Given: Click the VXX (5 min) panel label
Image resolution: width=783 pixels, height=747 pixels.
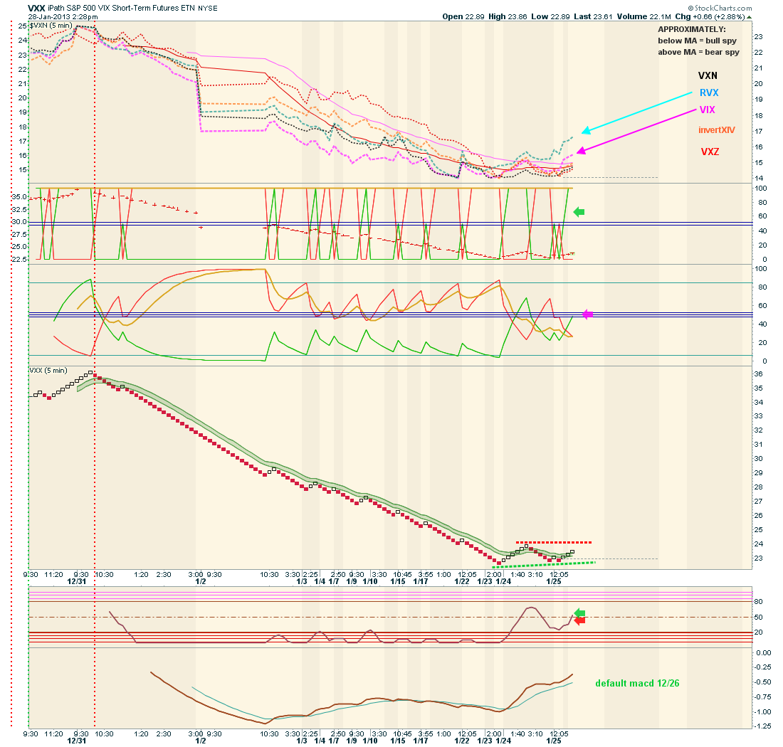Looking at the screenshot, I should [48, 370].
